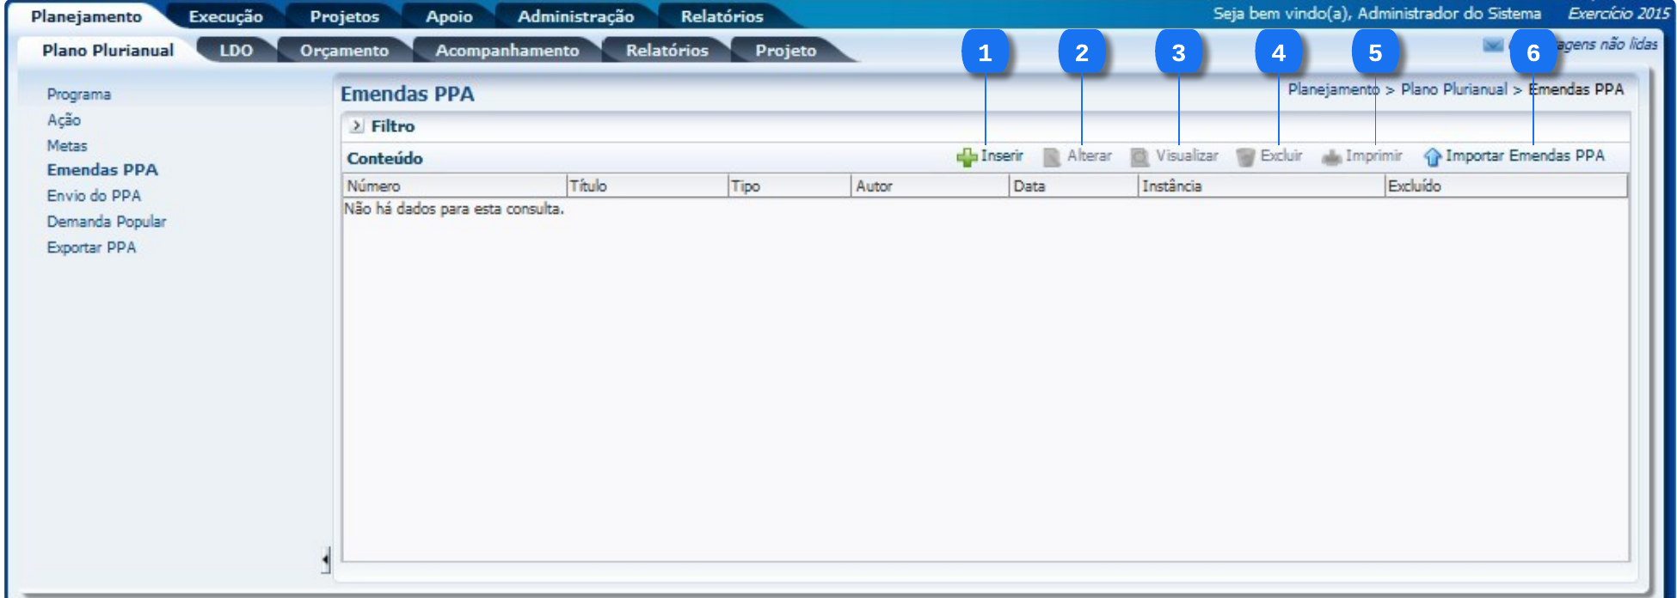The height and width of the screenshot is (598, 1677).
Task: Click the Visualizar magnifier icon
Action: 1139,157
